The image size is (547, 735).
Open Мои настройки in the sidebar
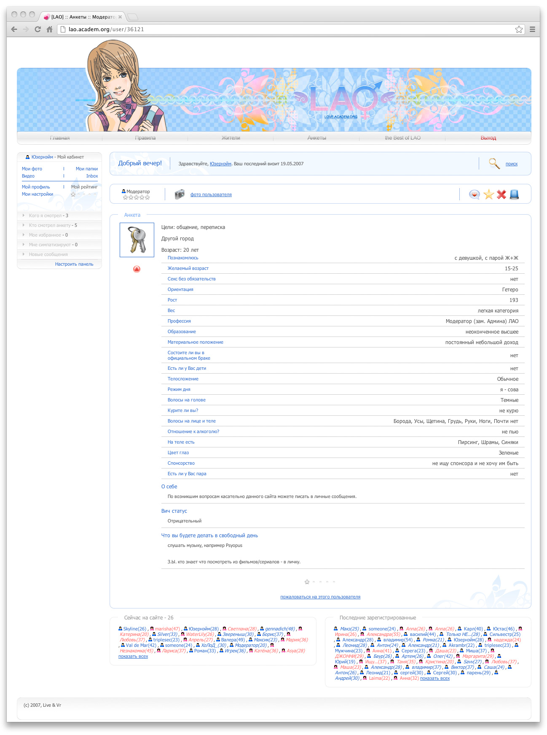point(38,194)
